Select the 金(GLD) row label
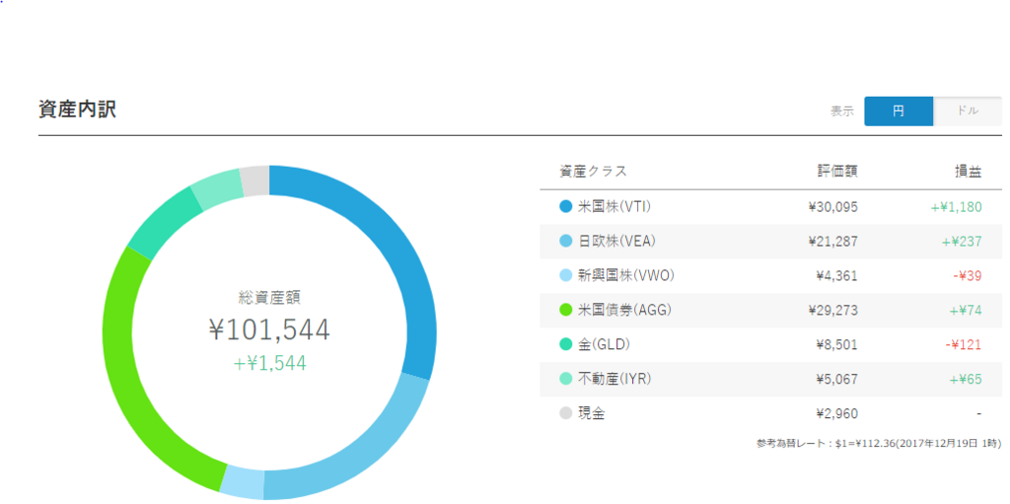The image size is (1010, 504). point(605,345)
